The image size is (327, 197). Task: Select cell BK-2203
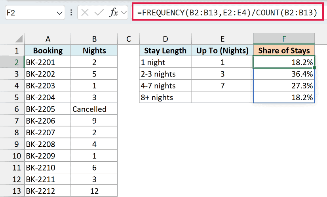[x=48, y=86]
